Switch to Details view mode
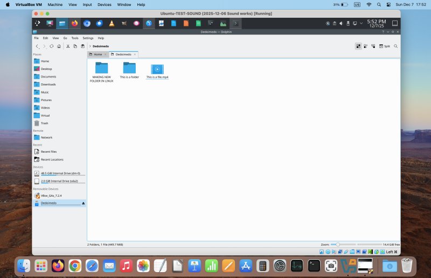This screenshot has height=278, width=431. pos(373,46)
